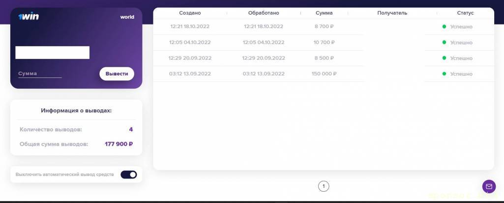Open the support mail chat icon
The image size is (504, 203).
(489, 186)
